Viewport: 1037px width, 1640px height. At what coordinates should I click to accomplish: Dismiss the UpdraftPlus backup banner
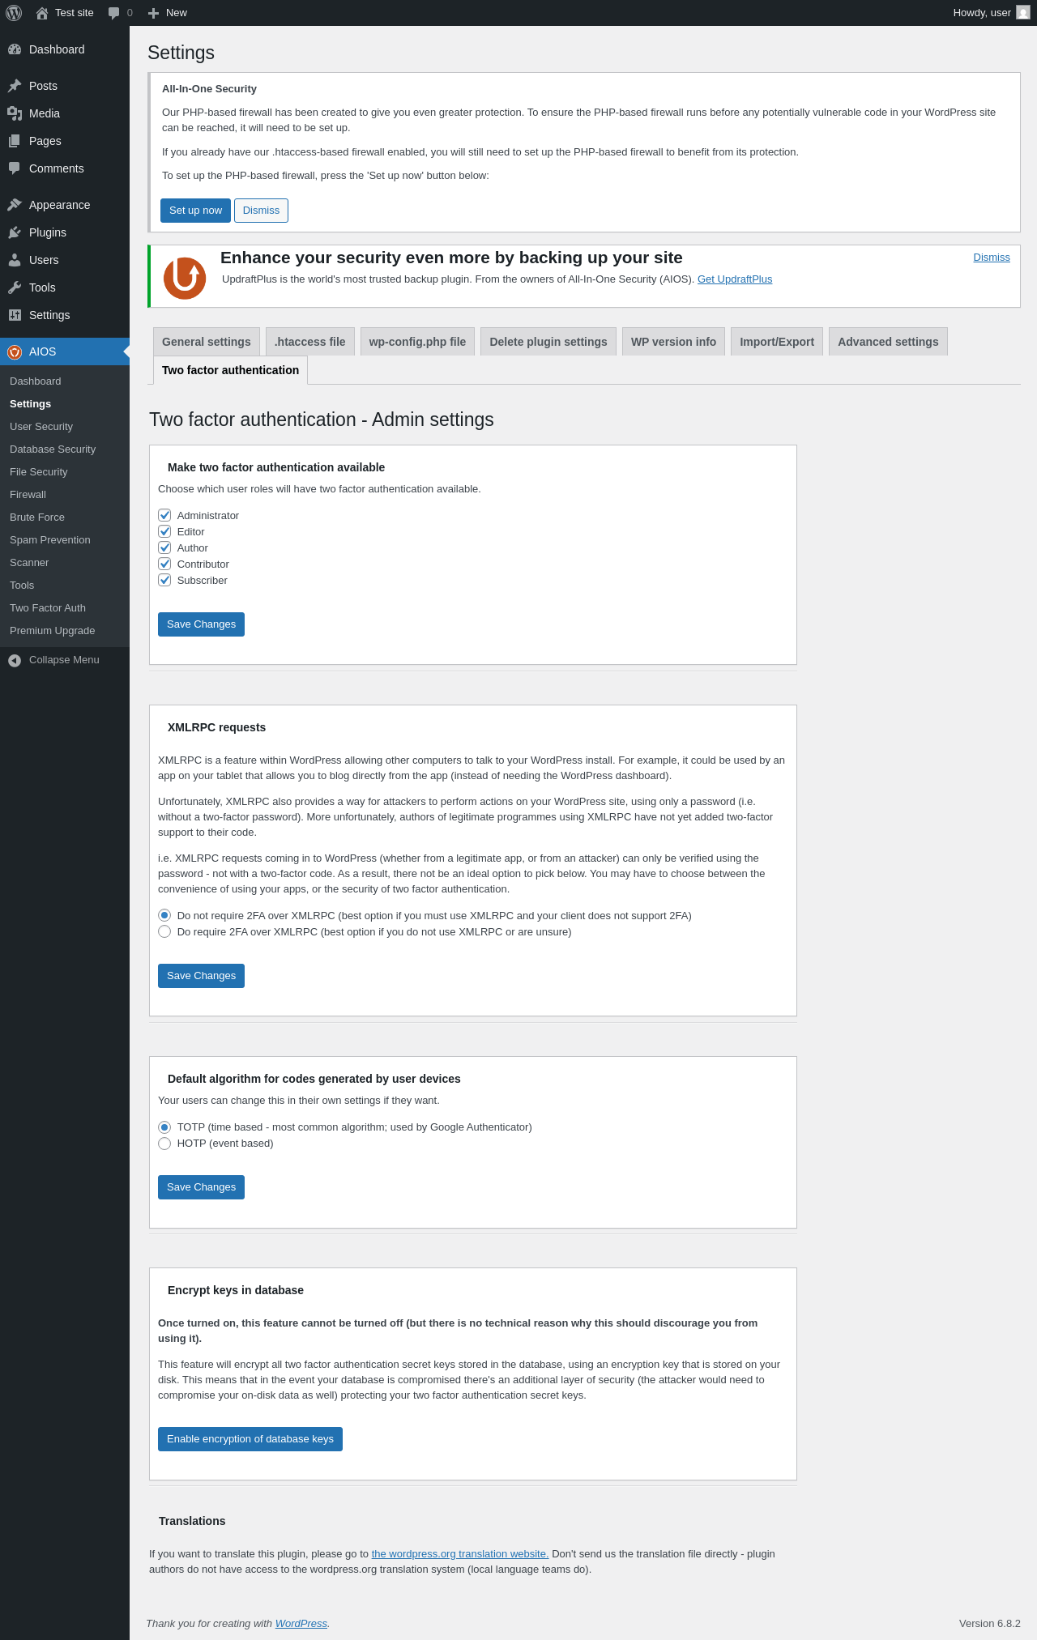coord(992,258)
